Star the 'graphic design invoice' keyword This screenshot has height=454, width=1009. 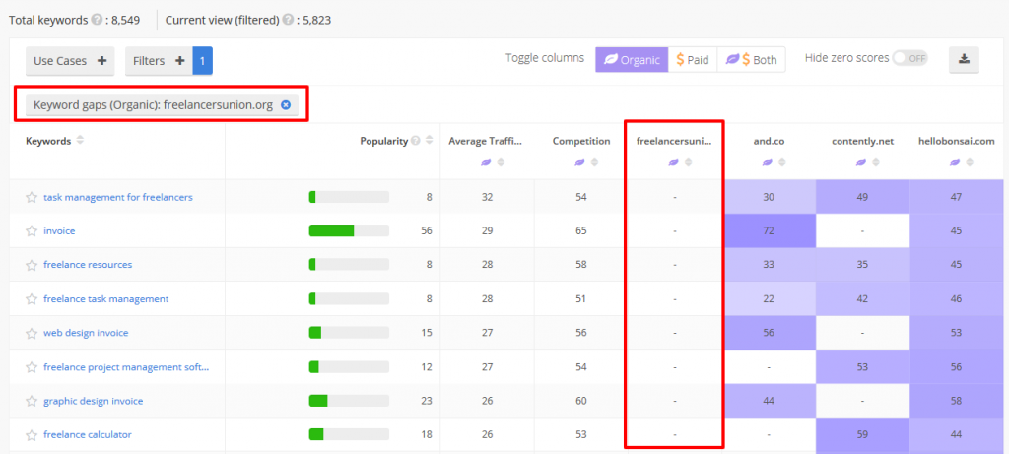point(31,401)
